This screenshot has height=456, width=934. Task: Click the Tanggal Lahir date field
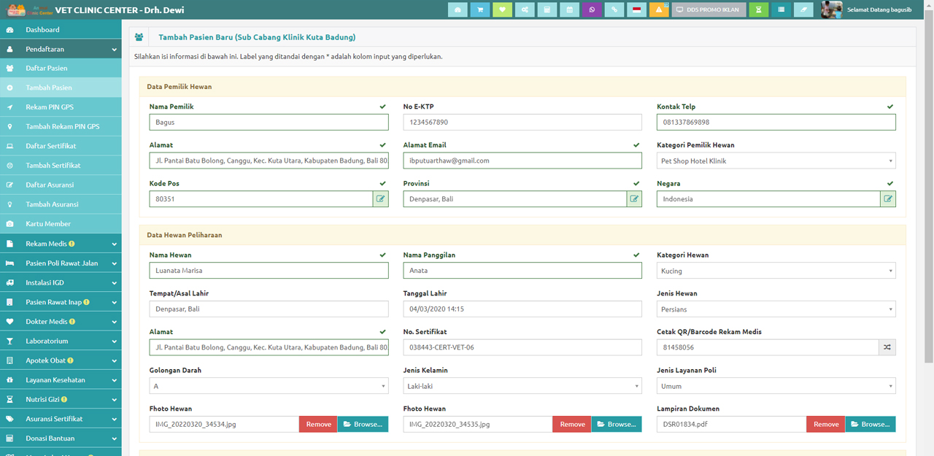point(522,309)
